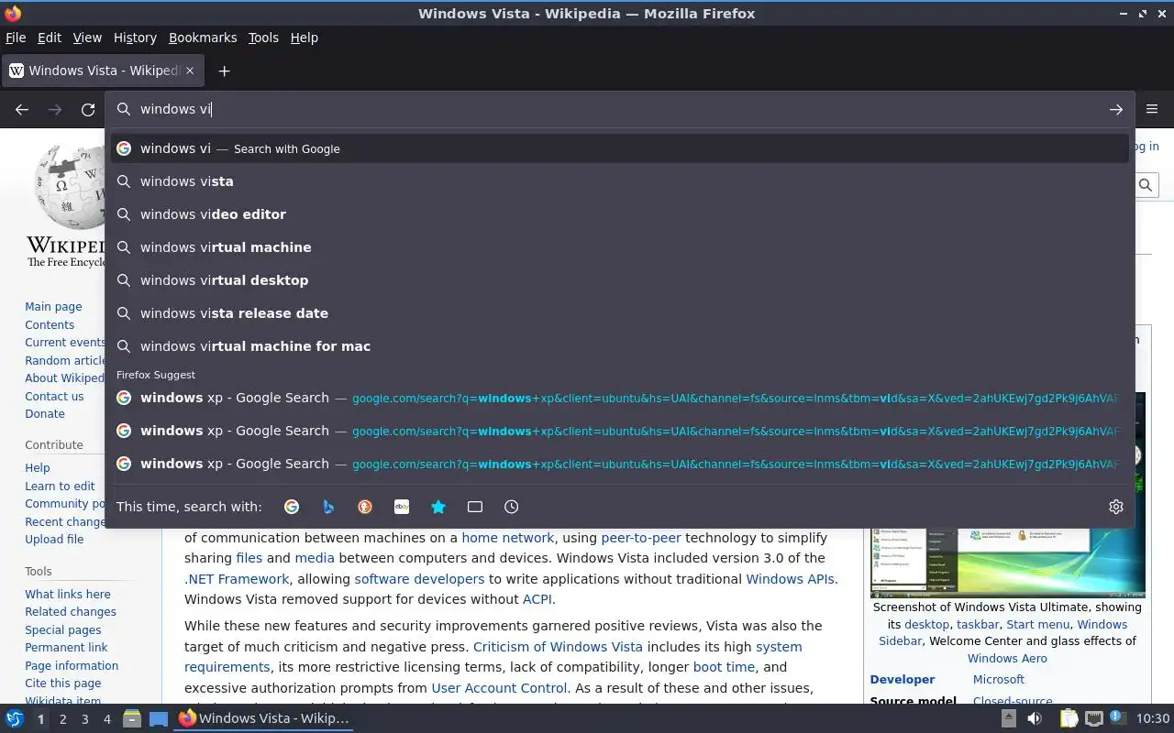The height and width of the screenshot is (733, 1174).
Task: Switch to workspace 3 in the pager
Action: 84,719
